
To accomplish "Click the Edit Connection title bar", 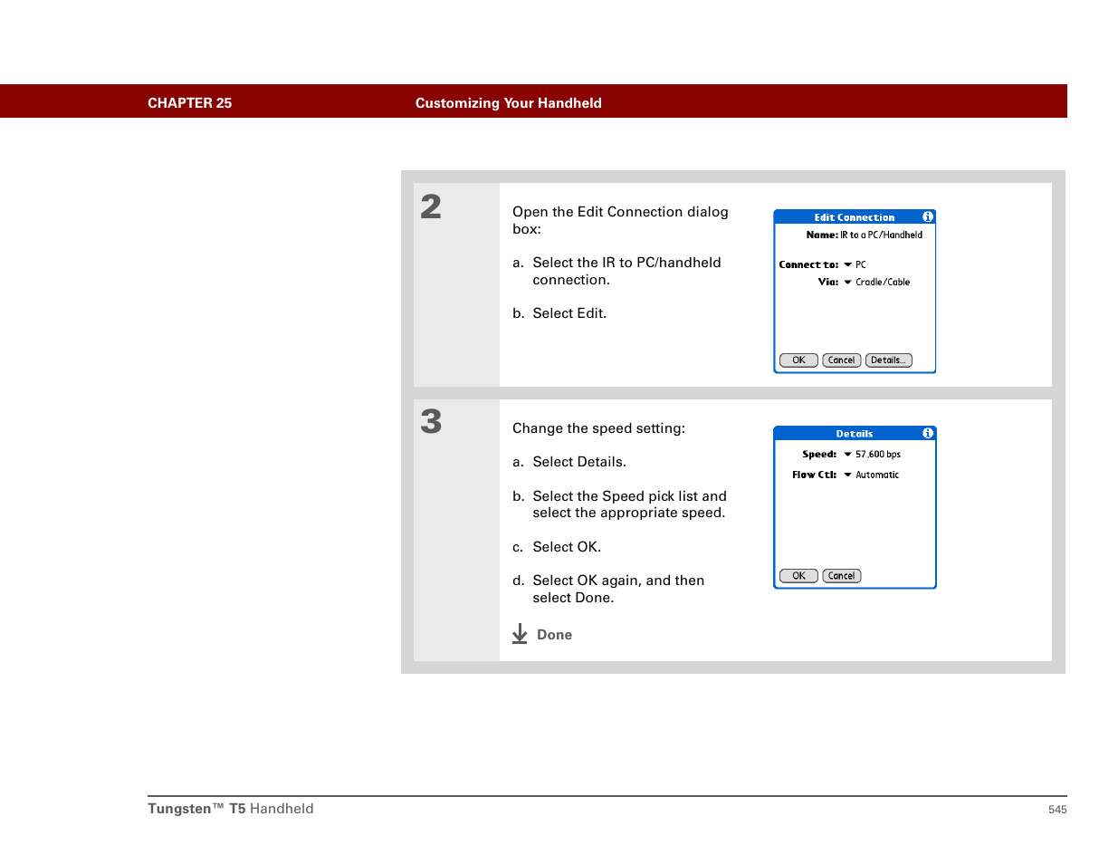I will point(855,217).
